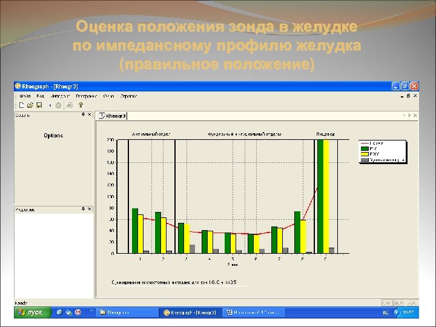Open the Окна menu
This screenshot has height=327, width=436.
click(108, 96)
